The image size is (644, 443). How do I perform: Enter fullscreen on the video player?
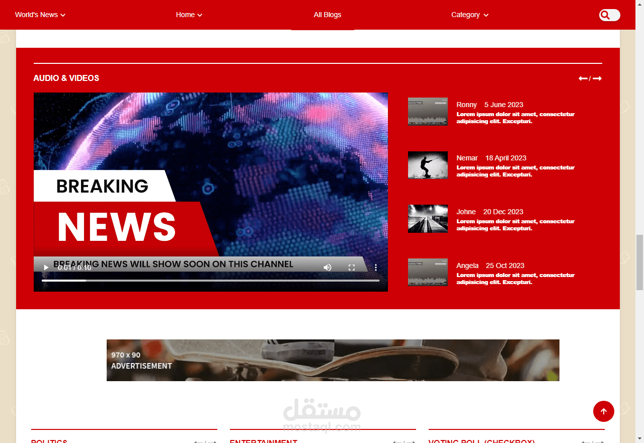(352, 268)
